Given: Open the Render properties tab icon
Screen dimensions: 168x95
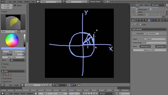Looking at the screenshot, I should [137, 20].
